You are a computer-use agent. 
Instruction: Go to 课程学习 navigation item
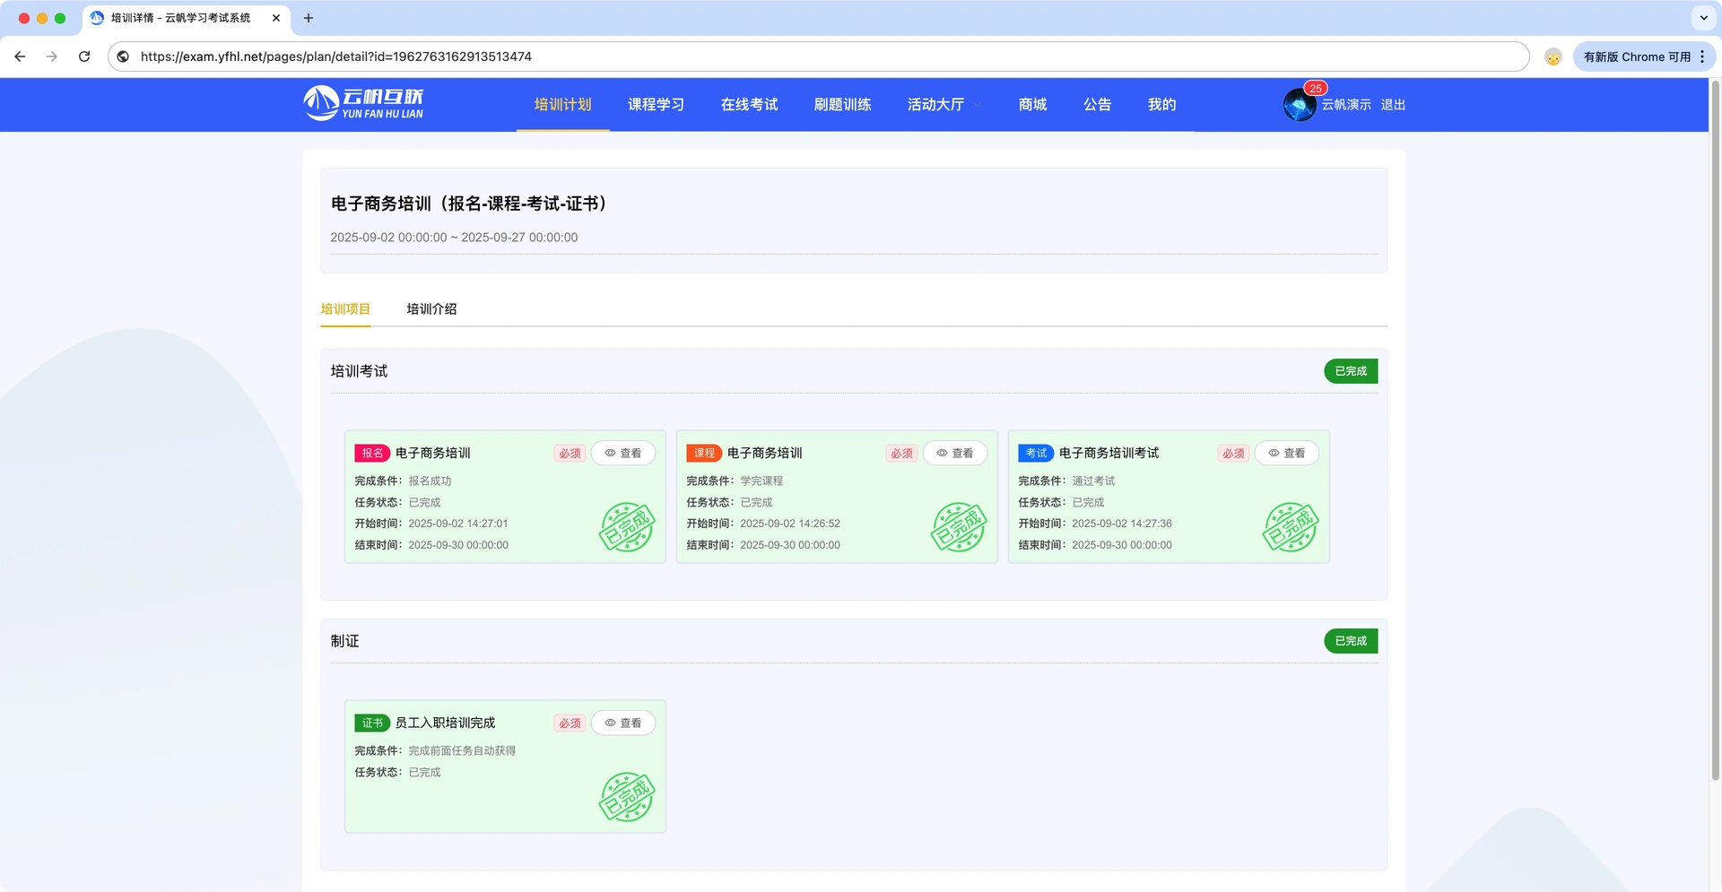[656, 105]
